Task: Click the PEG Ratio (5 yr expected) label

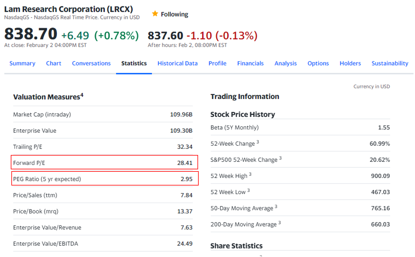Action: click(47, 179)
